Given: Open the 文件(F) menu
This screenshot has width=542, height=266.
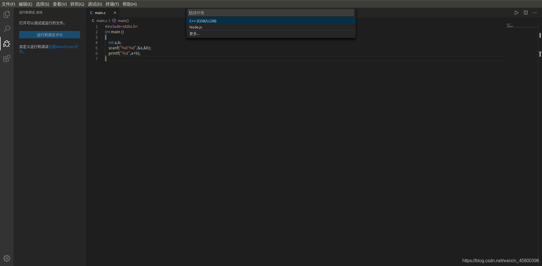Looking at the screenshot, I should pyautogui.click(x=8, y=4).
